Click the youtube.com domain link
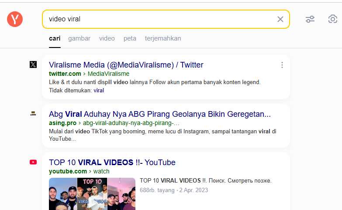The image size is (342, 210). [68, 171]
